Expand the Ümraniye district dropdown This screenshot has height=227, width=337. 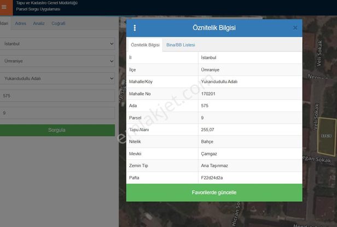tap(57, 61)
